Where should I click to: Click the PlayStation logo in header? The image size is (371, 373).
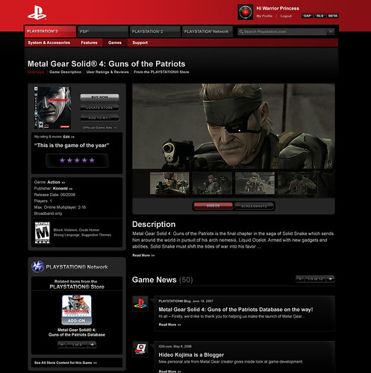(37, 13)
